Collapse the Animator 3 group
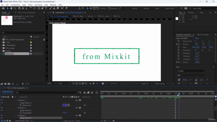 click(x=16, y=108)
